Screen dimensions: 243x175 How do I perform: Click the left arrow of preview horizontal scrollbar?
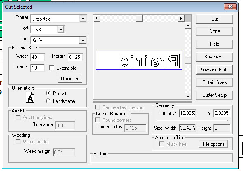click(x=97, y=19)
